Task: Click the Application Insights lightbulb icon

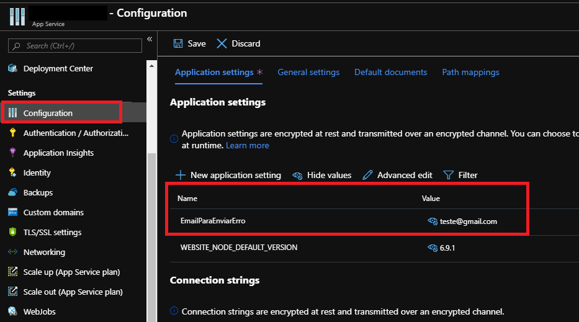Action: tap(12, 153)
